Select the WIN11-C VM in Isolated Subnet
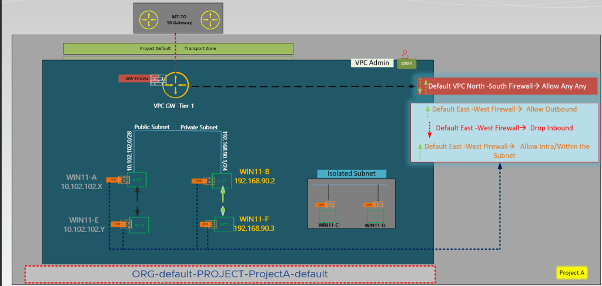The height and width of the screenshot is (286, 602). (328, 215)
